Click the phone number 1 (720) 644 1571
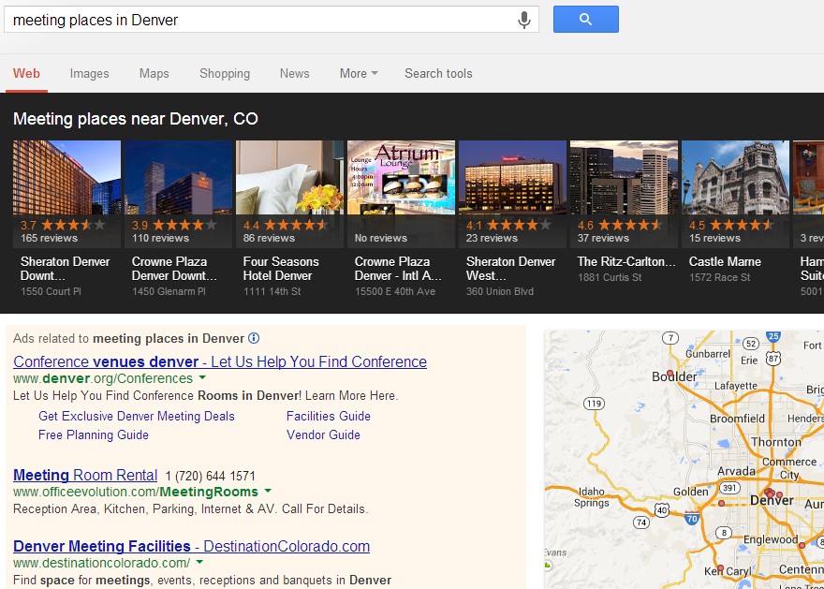Viewport: 824px width, 589px height. coord(210,476)
